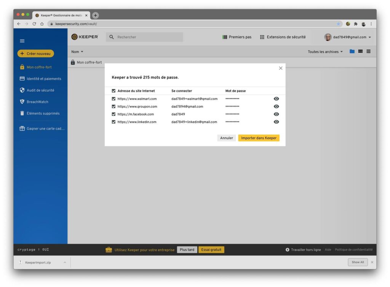This screenshot has width=390, height=287.
Task: Click Importer dans Keeper button
Action: [259, 138]
